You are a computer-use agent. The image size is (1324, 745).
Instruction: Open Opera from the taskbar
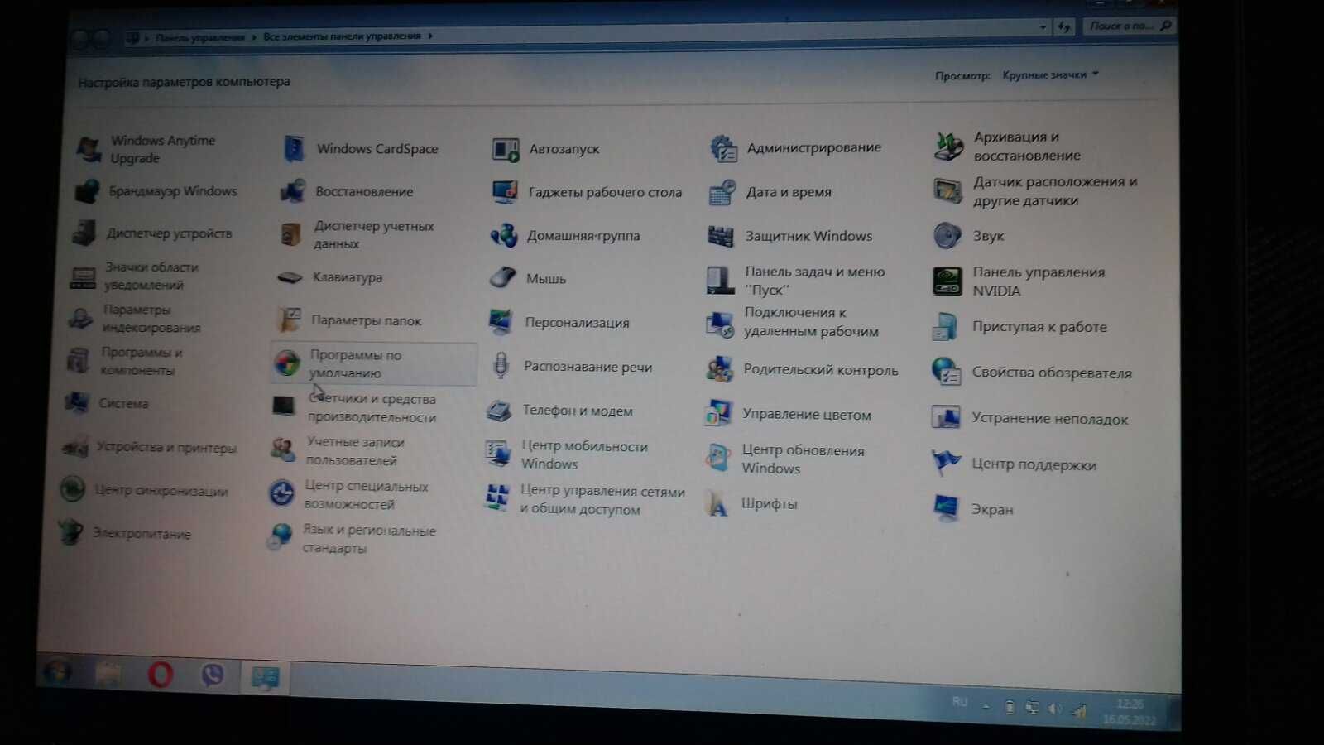(160, 675)
